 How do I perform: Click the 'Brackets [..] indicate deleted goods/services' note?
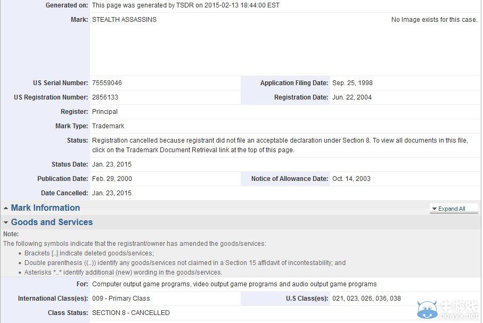click(89, 253)
